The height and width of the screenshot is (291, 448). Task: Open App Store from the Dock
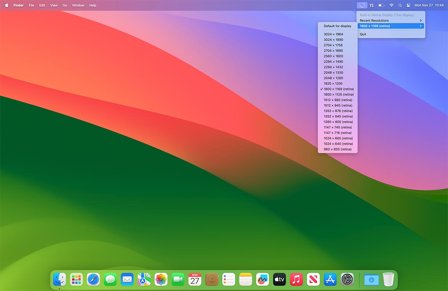coord(330,279)
